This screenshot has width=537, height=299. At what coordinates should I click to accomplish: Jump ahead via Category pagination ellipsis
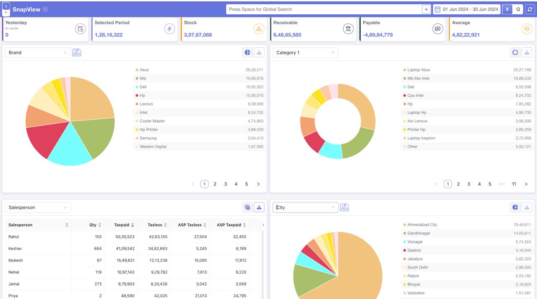tap(502, 184)
